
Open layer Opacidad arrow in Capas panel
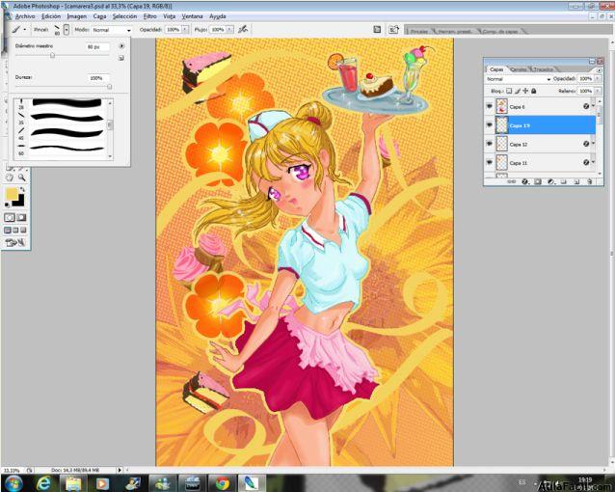[x=597, y=78]
